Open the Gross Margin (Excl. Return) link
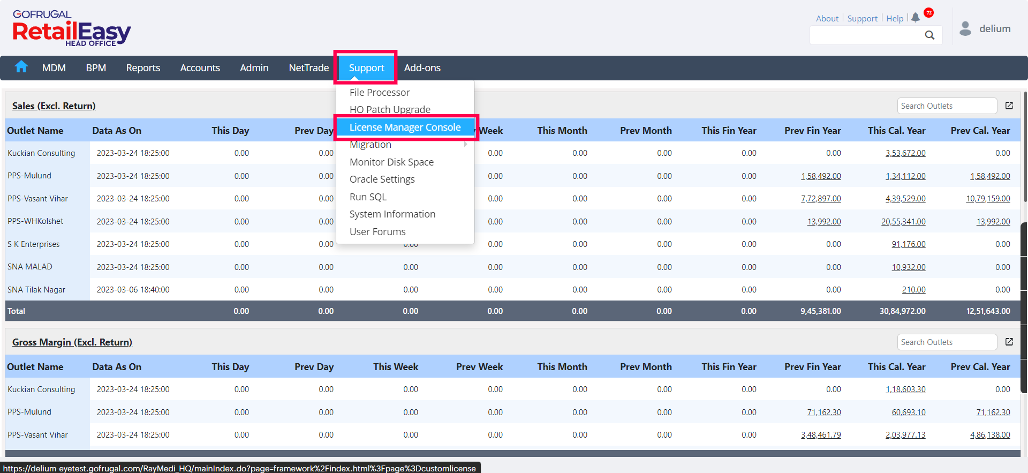The image size is (1028, 473). 72,342
